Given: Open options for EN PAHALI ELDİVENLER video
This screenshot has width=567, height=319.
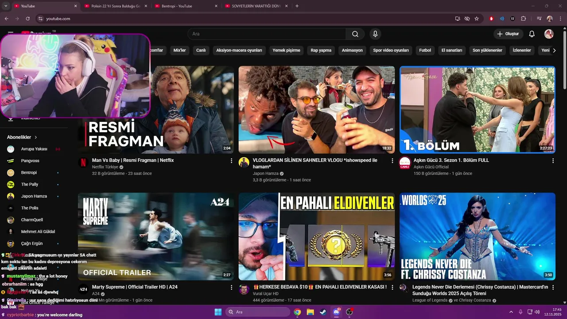Looking at the screenshot, I should pos(392,288).
